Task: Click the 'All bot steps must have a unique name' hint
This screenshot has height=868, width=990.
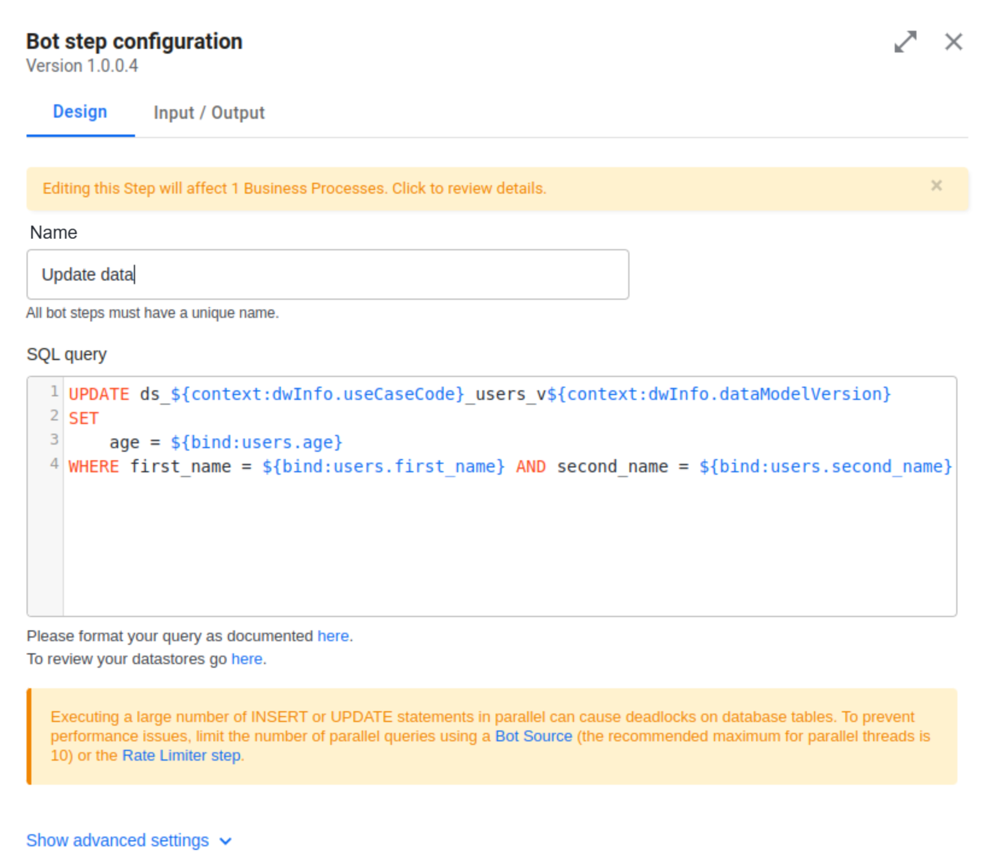Action: click(x=153, y=313)
